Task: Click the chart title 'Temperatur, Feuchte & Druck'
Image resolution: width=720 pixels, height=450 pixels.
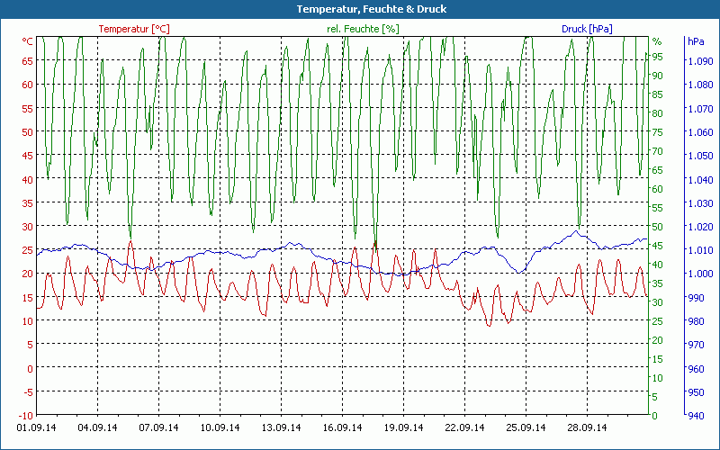Action: (359, 9)
